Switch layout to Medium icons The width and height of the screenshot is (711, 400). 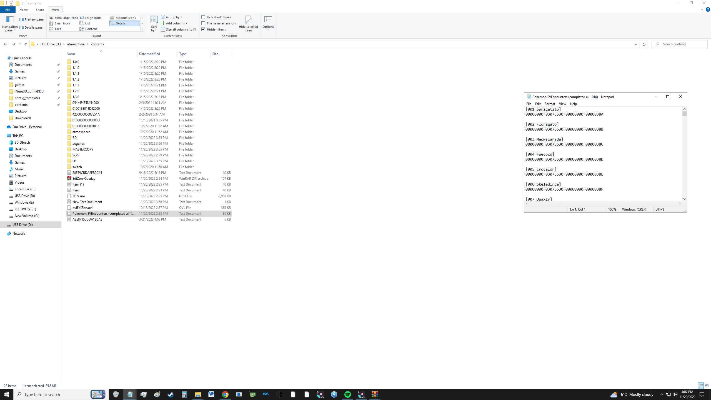click(123, 18)
